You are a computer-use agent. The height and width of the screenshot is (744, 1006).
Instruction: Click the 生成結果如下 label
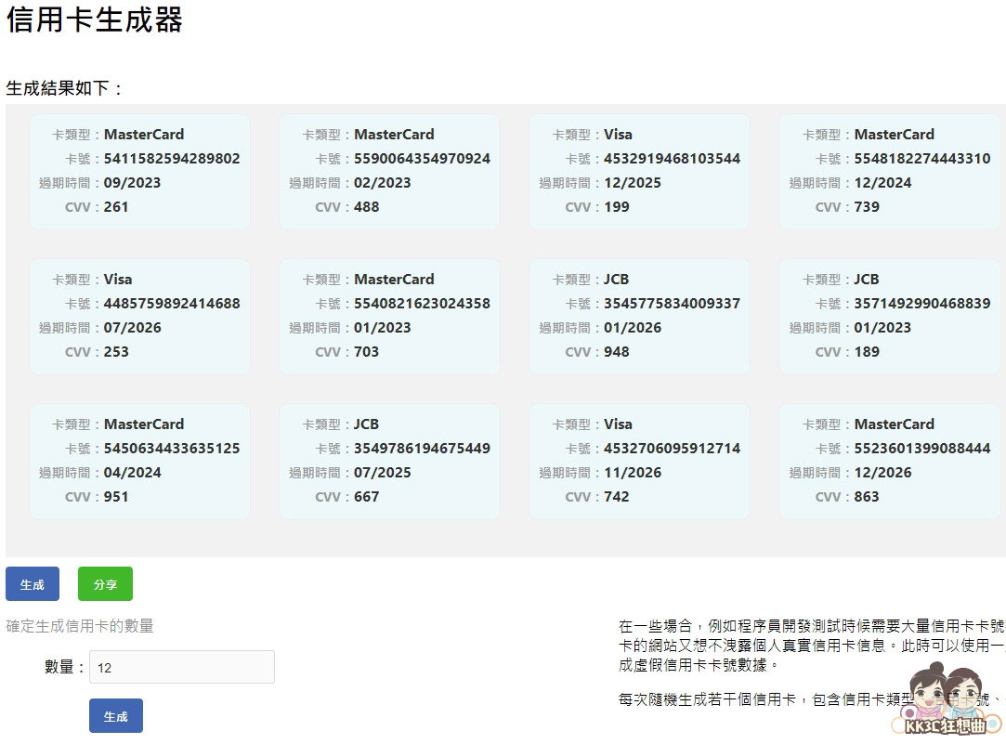[63, 88]
